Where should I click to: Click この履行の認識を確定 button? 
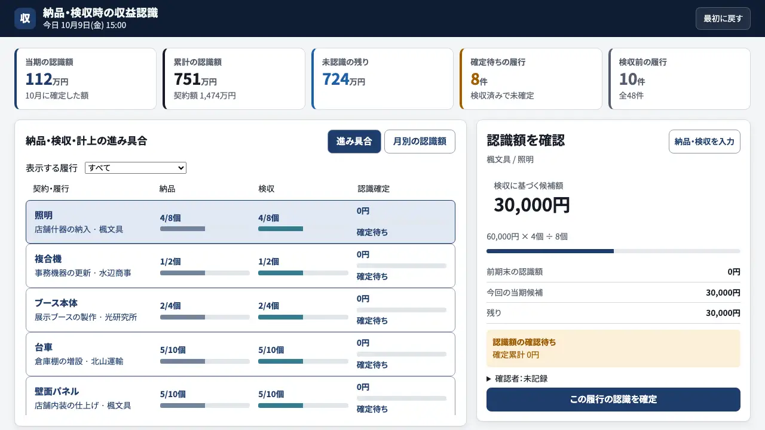click(x=613, y=400)
